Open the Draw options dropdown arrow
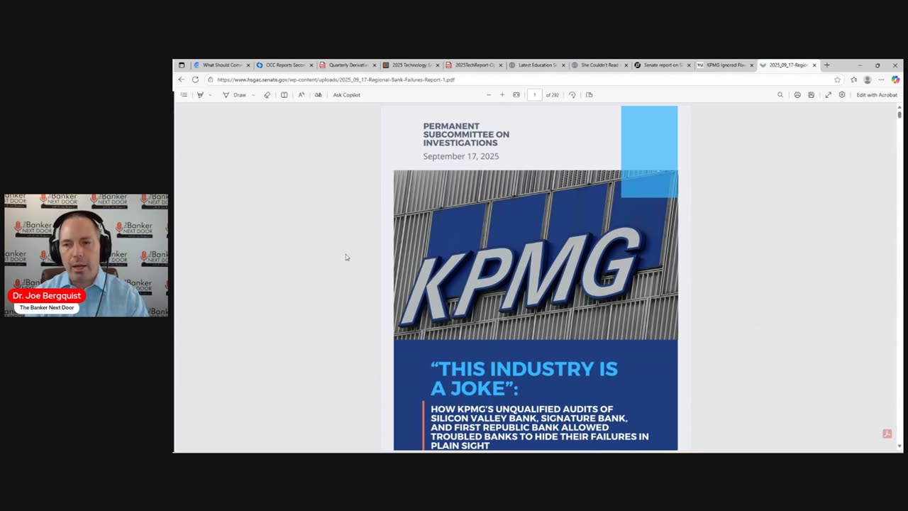The image size is (908, 511). tap(253, 94)
